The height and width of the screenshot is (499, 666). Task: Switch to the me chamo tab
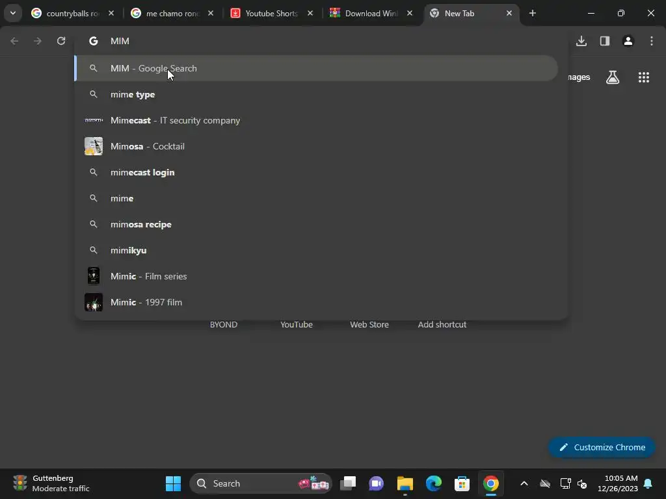[x=172, y=14]
